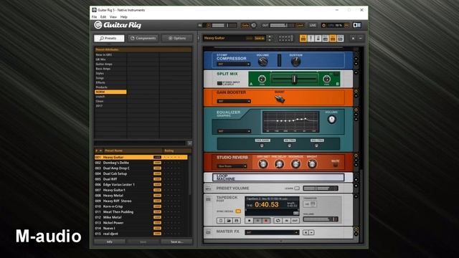Toggle the Studio Reverb Mute button

coord(336,165)
